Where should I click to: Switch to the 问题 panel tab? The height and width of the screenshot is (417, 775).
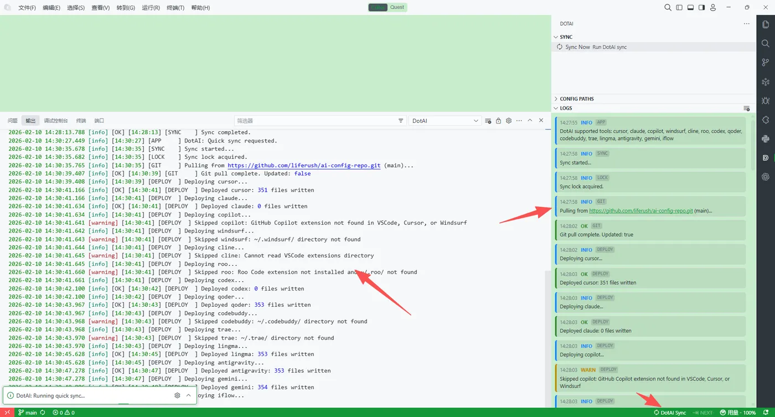click(13, 121)
